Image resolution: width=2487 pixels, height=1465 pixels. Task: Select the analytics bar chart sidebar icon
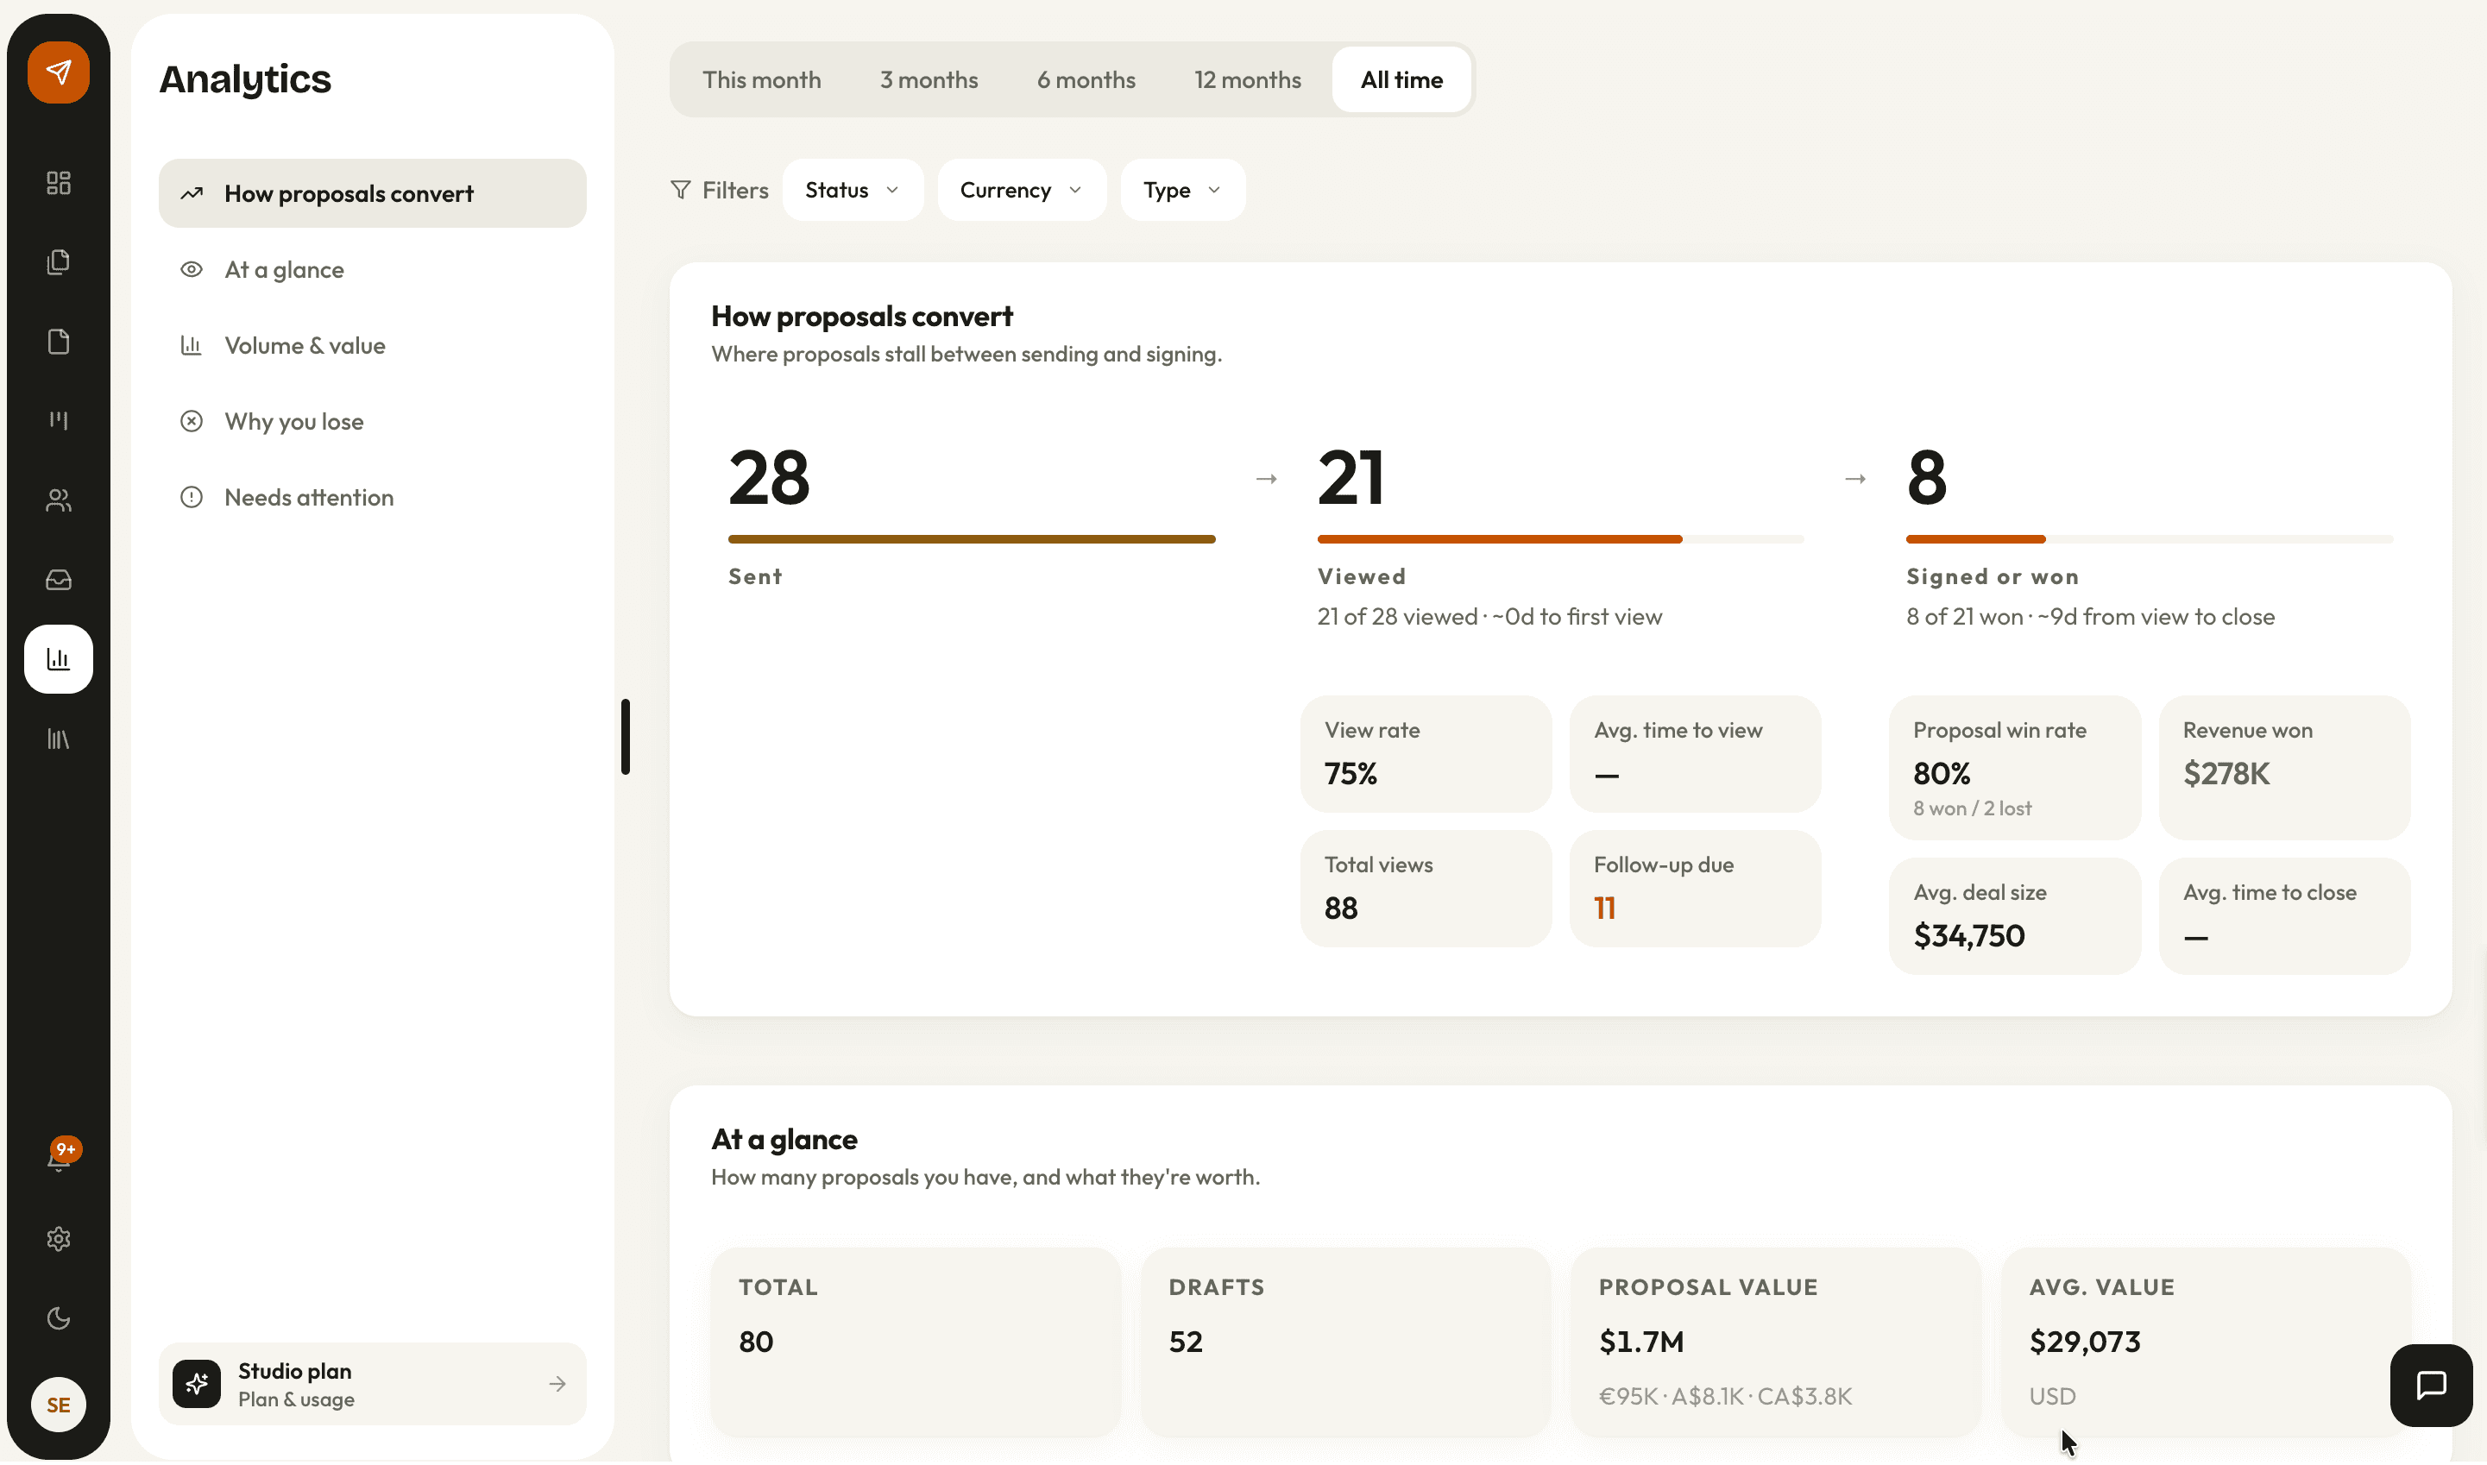coord(59,659)
